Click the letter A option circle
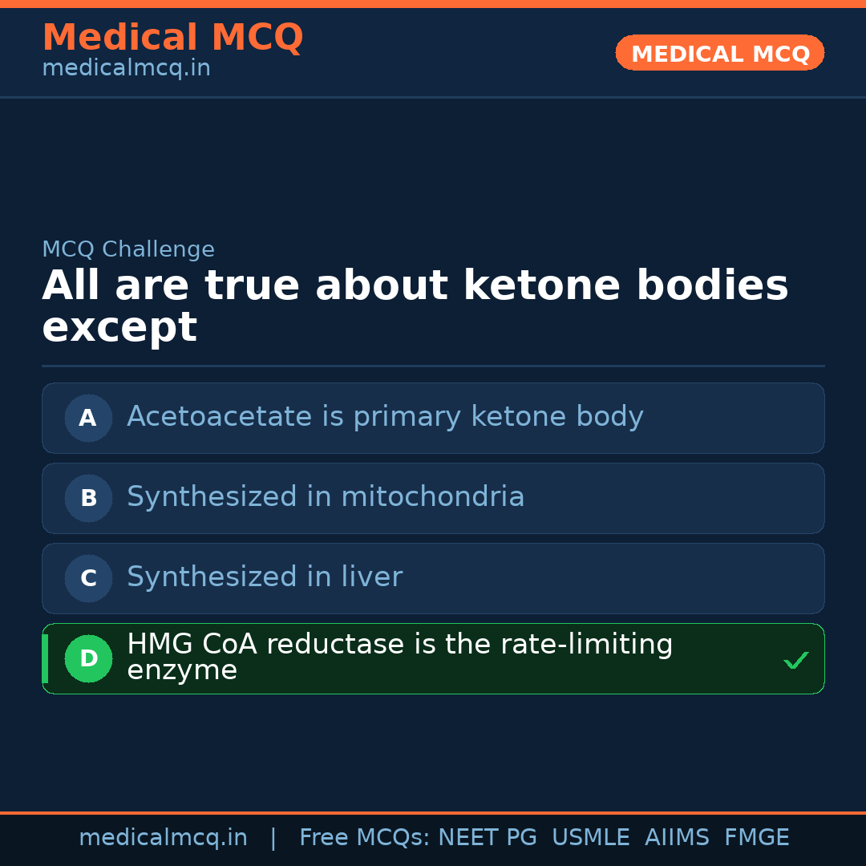The width and height of the screenshot is (866, 866). (x=88, y=418)
